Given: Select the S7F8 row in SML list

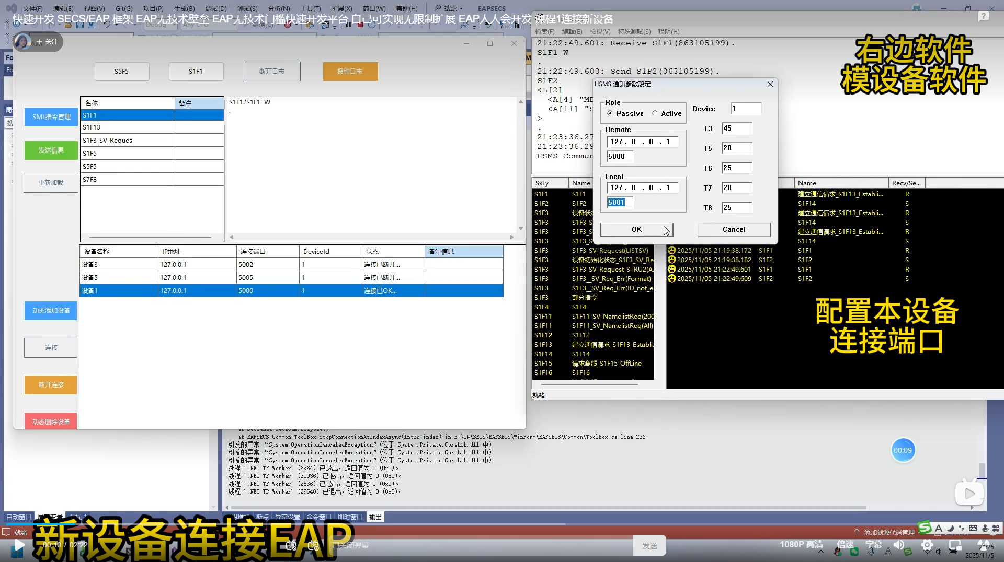Looking at the screenshot, I should click(x=152, y=180).
